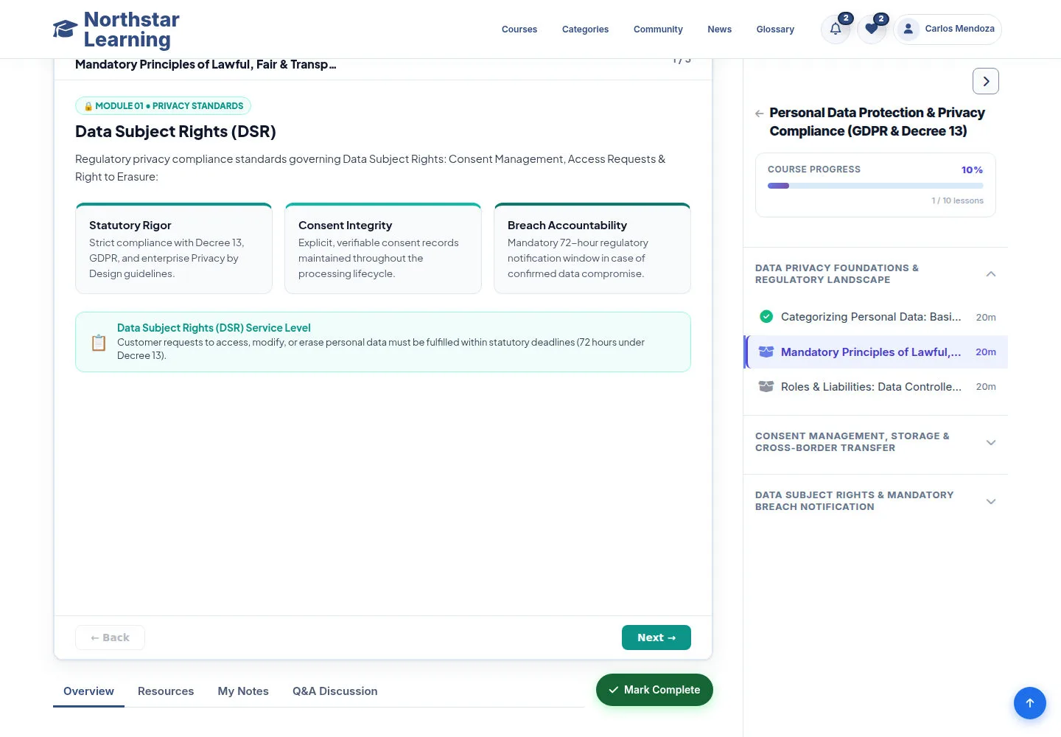Select the Mandatory Principles of Lawful lesson

coord(876,352)
